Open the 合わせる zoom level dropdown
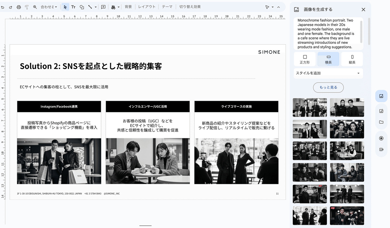Image resolution: width=390 pixels, height=228 pixels. point(49,7)
